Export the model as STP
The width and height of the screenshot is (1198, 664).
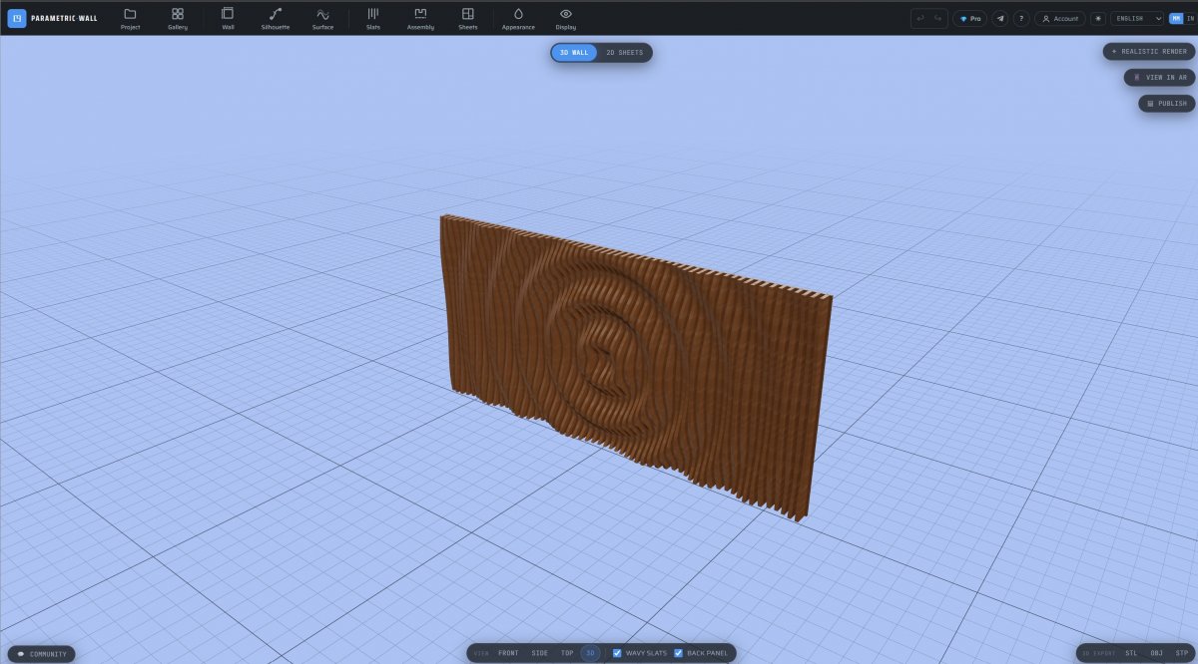click(1182, 653)
